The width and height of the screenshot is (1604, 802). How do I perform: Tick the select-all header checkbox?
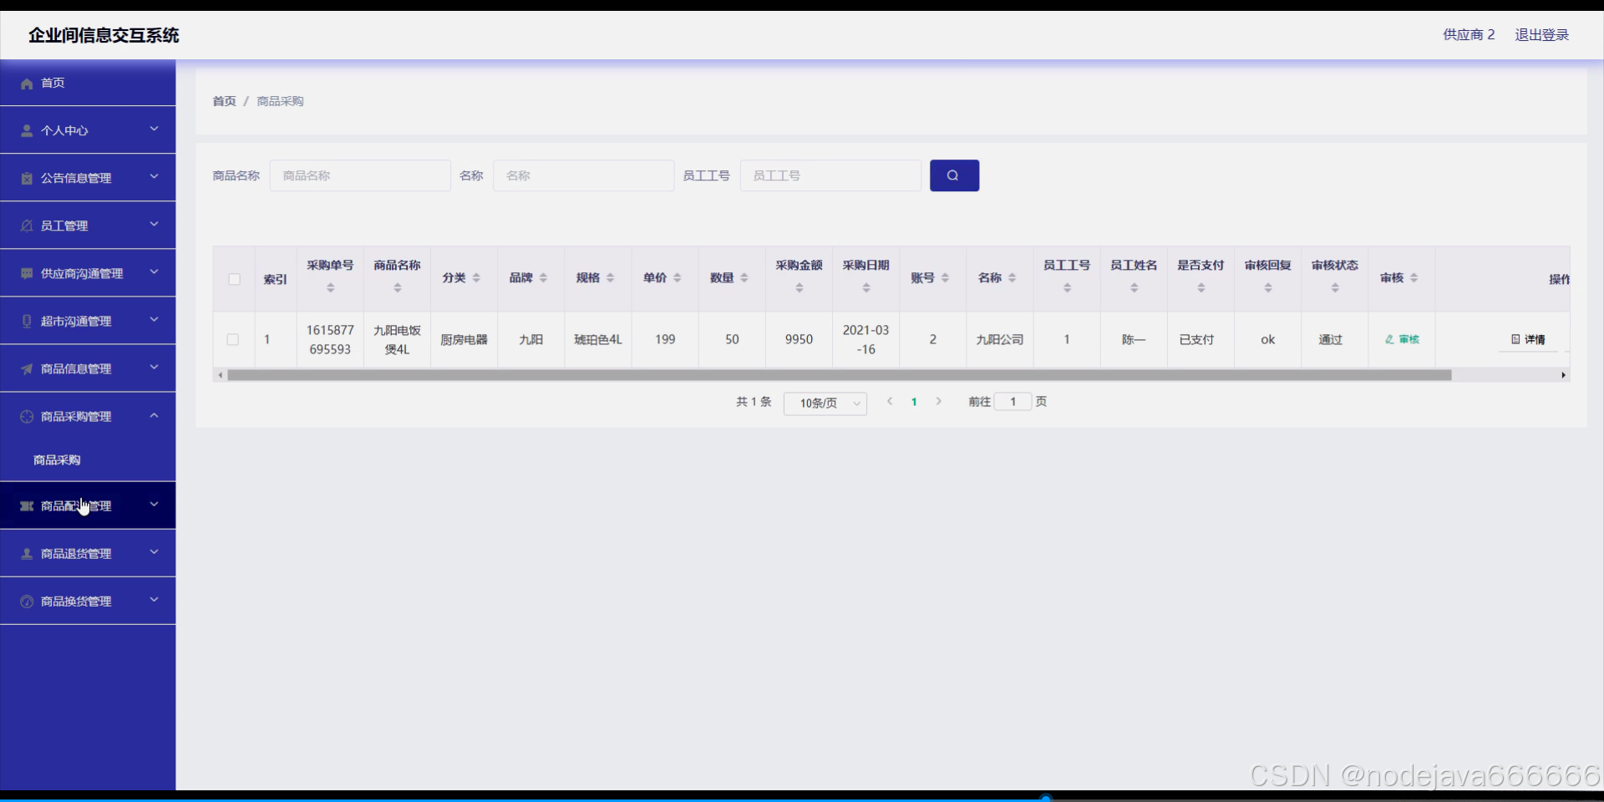tap(234, 279)
